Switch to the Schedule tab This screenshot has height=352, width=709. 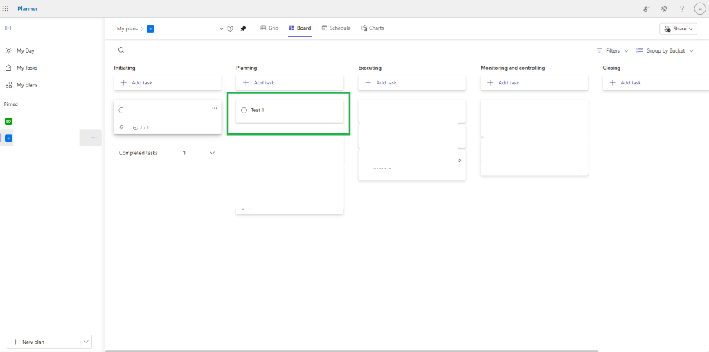tap(336, 28)
